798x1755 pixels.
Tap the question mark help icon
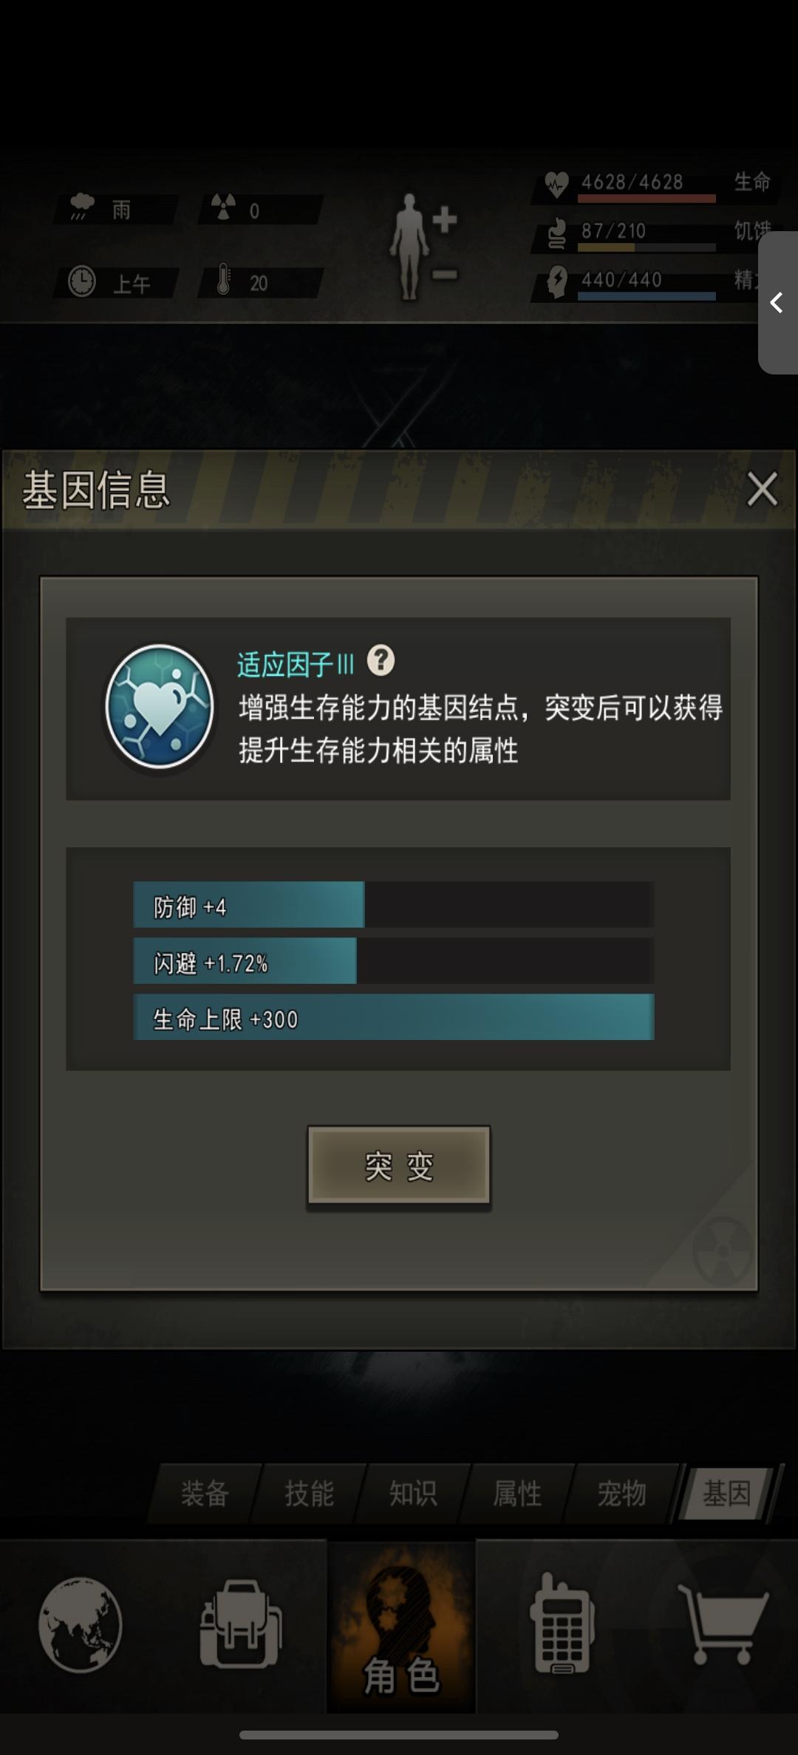point(381,660)
